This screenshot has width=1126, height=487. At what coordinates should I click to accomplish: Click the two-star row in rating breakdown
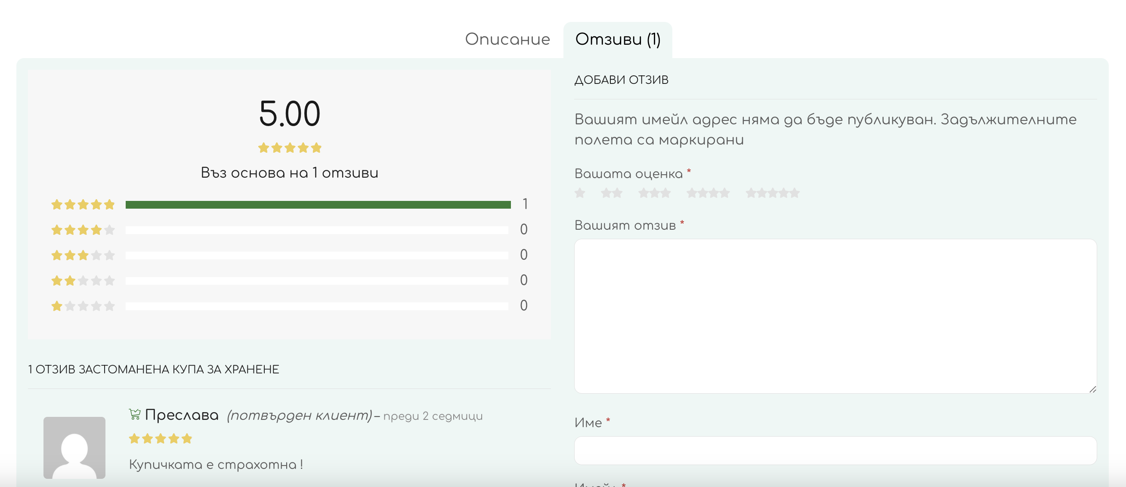point(289,280)
